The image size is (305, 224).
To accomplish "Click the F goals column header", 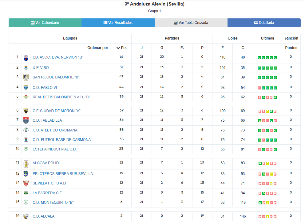I will pos(223,48).
